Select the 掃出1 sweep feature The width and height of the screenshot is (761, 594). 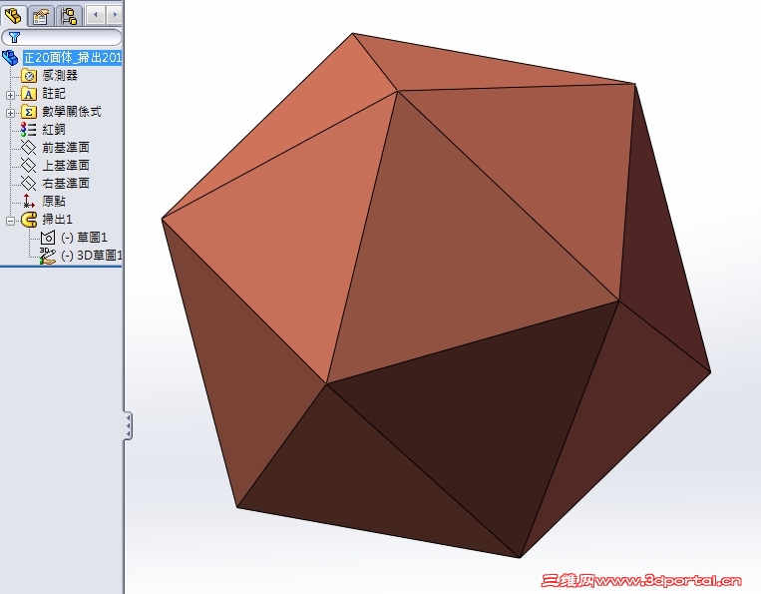pyautogui.click(x=57, y=219)
